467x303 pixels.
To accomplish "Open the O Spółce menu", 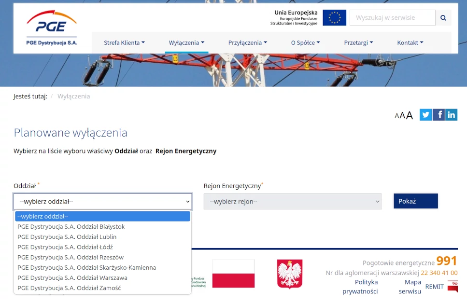I will point(305,42).
